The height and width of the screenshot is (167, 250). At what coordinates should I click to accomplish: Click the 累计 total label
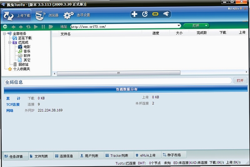click(13, 99)
